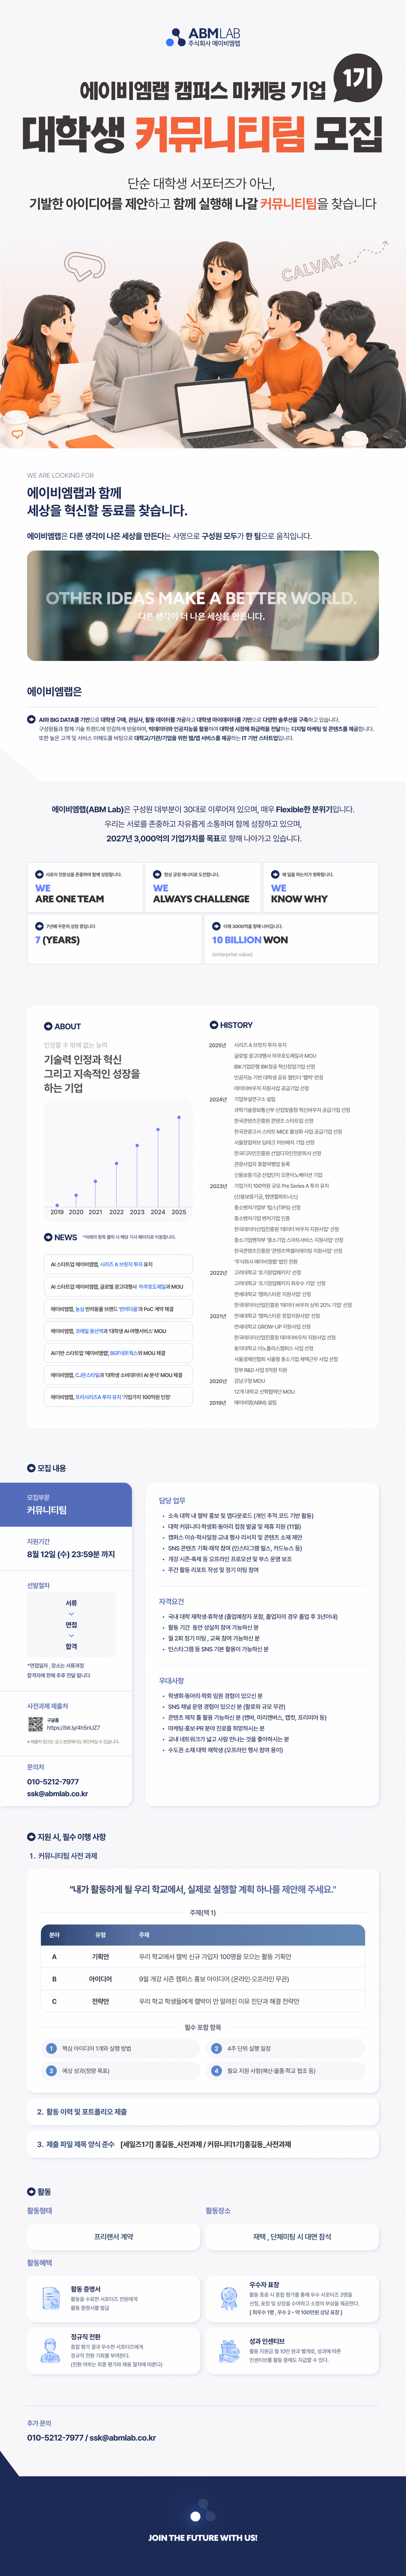Click the 2025년 label in HISTORY timeline

(217, 1045)
